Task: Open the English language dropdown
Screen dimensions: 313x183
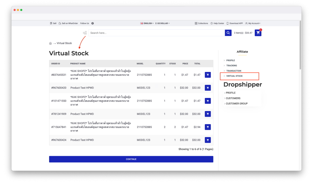Action: tap(147, 23)
